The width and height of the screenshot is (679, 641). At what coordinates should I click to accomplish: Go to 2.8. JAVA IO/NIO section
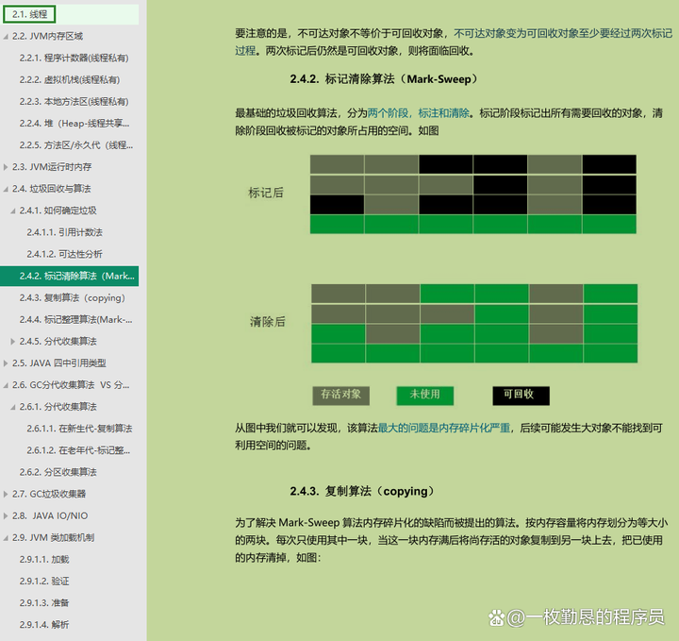(50, 515)
